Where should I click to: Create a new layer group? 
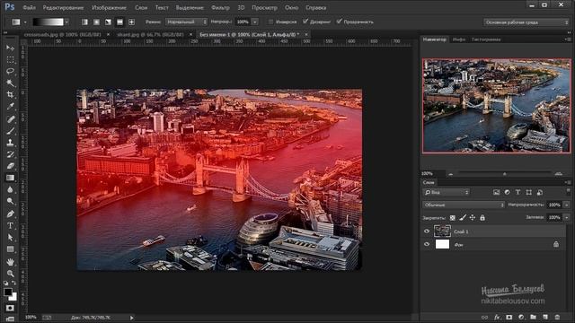(533, 317)
